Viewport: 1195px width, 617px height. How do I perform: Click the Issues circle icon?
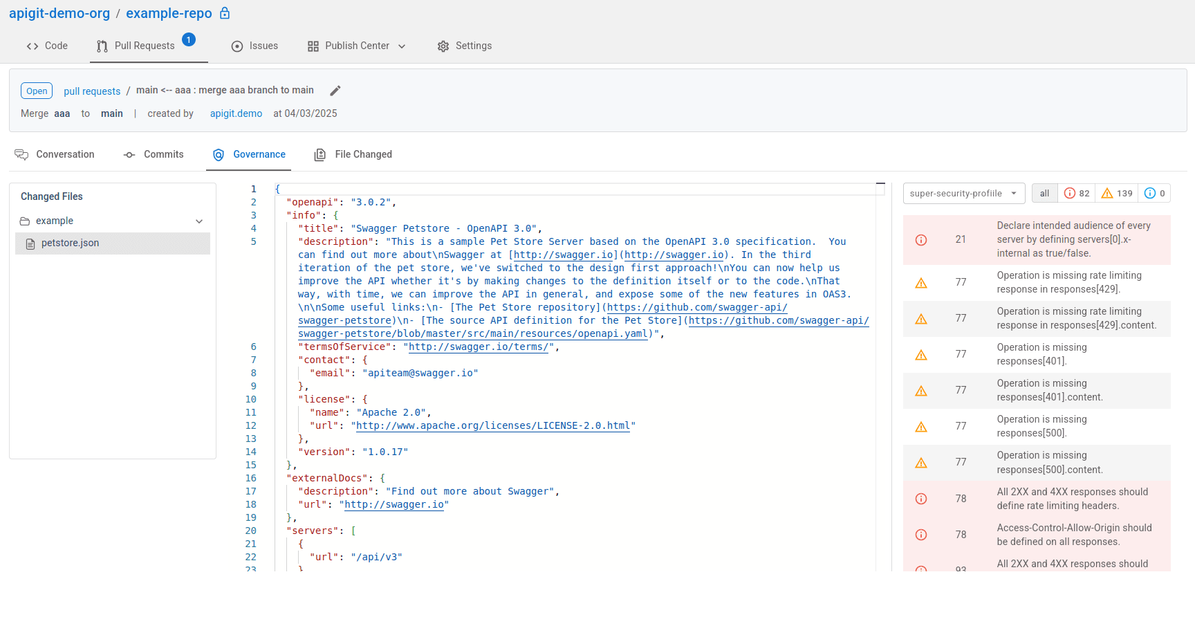pyautogui.click(x=237, y=46)
